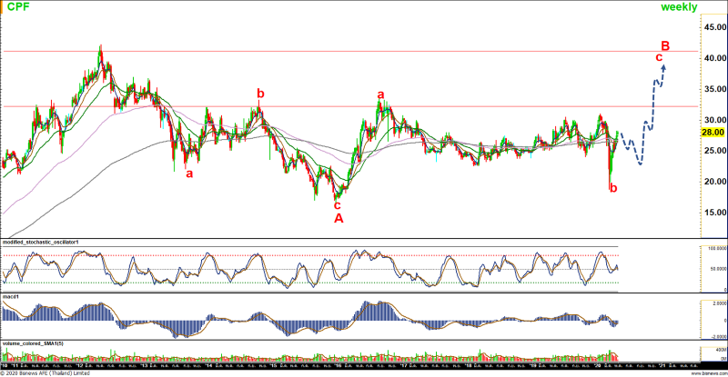Select red a label above the 2016 peak
The width and height of the screenshot is (728, 377).
pos(380,94)
